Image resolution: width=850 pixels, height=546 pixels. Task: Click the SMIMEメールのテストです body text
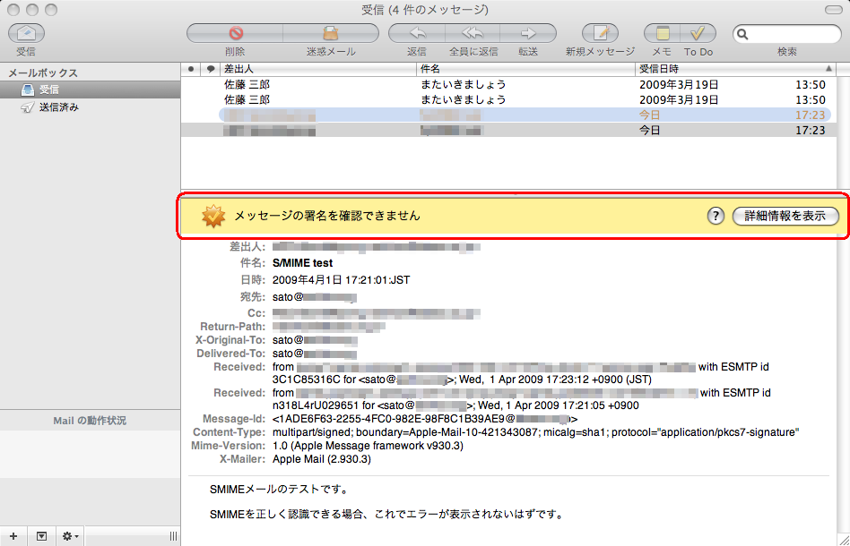click(x=279, y=490)
